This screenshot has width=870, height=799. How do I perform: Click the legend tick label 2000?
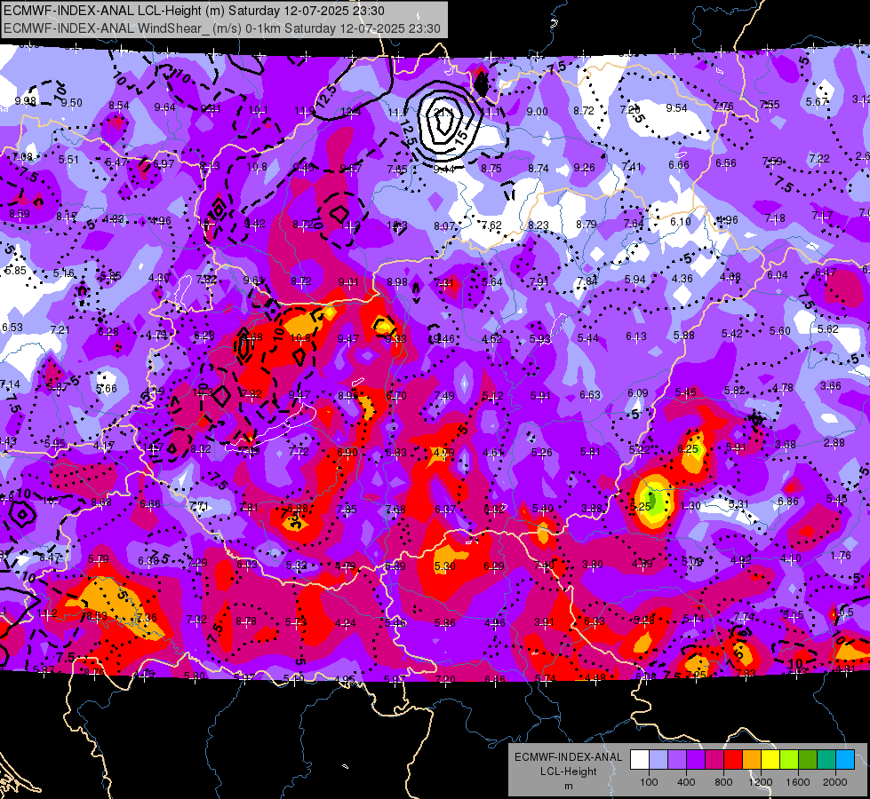coord(835,782)
